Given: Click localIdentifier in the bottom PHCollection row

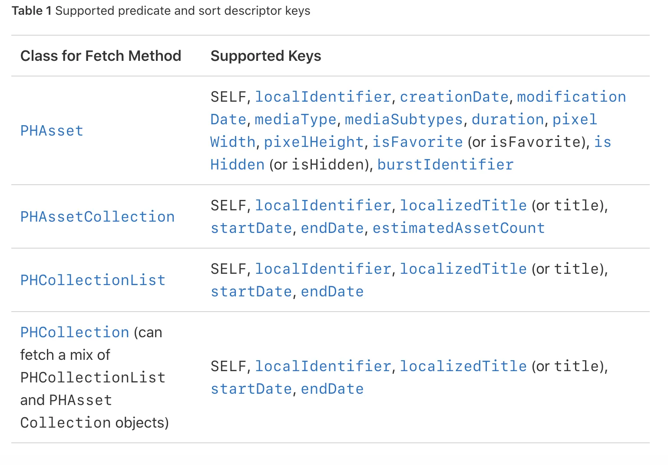Looking at the screenshot, I should (x=323, y=366).
